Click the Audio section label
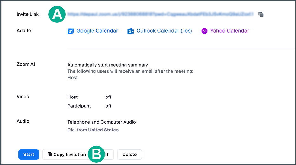Screen dimensions: 296x165 coord(23,121)
